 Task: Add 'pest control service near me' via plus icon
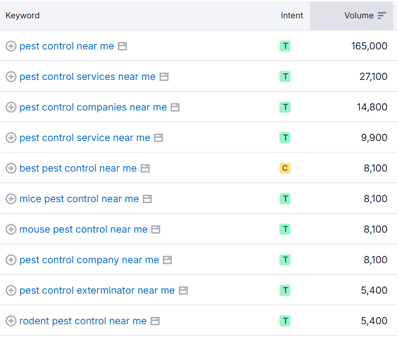click(11, 138)
